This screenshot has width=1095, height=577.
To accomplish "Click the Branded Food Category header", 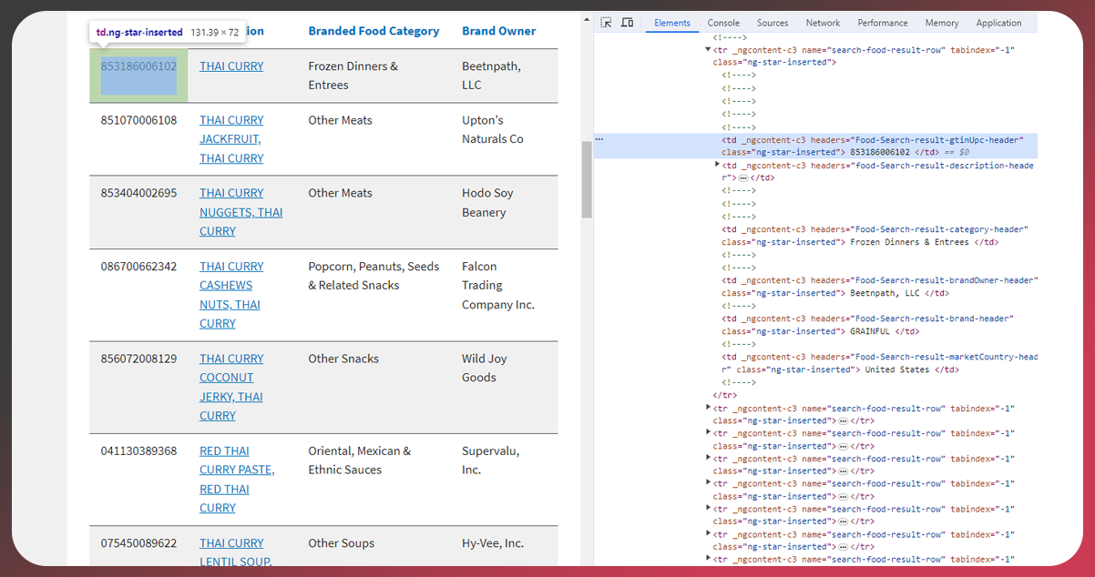I will [374, 31].
